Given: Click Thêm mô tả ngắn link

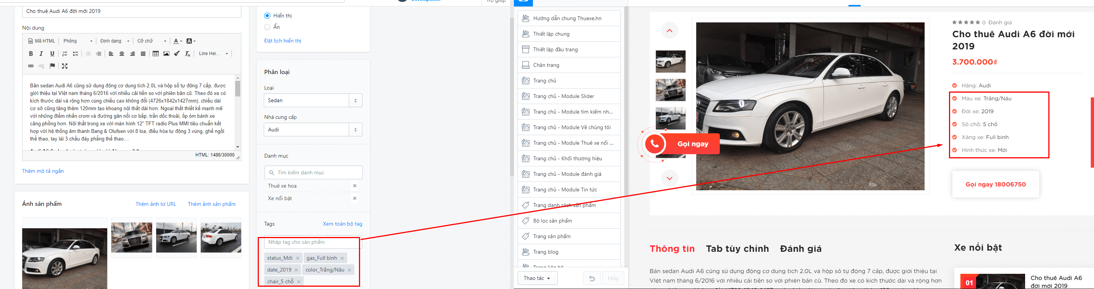Looking at the screenshot, I should tap(43, 171).
